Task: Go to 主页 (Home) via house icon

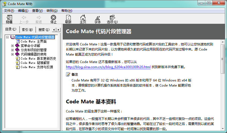Action: pos(83,17)
